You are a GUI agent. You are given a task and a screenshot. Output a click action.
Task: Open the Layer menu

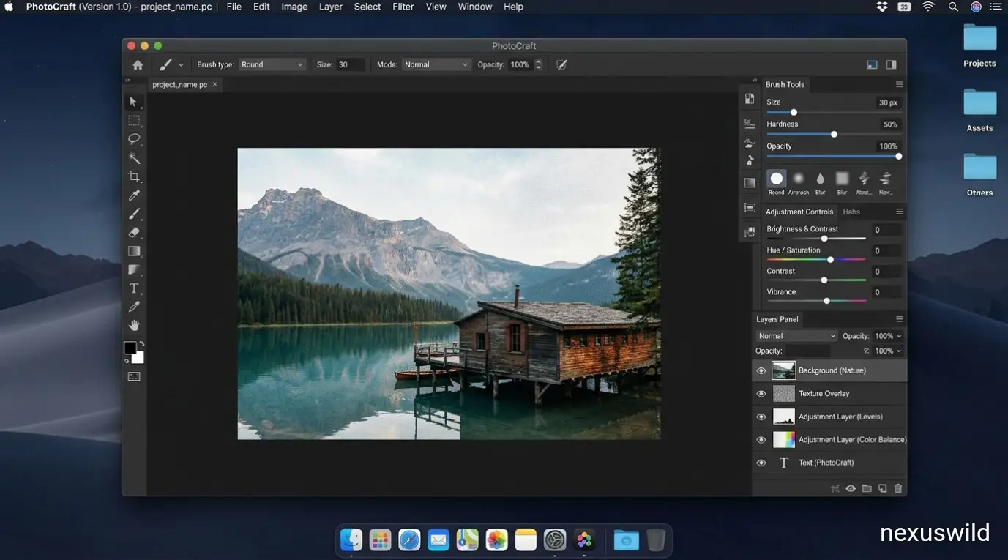point(331,7)
